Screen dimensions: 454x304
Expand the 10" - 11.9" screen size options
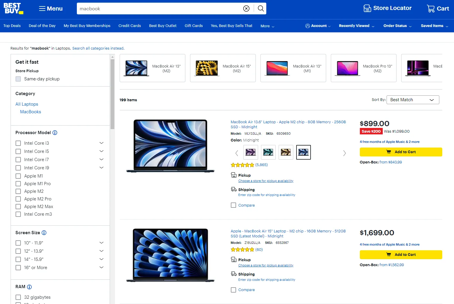pyautogui.click(x=101, y=243)
